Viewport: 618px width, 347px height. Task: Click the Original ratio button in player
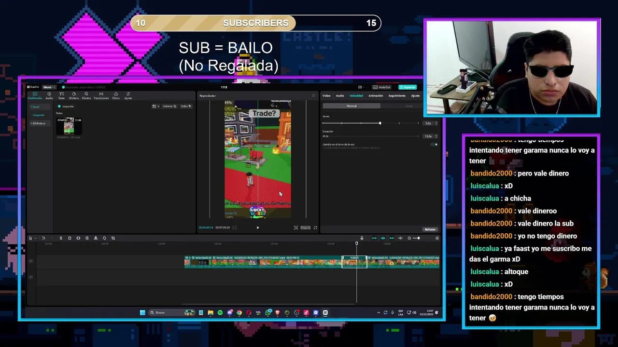point(305,227)
